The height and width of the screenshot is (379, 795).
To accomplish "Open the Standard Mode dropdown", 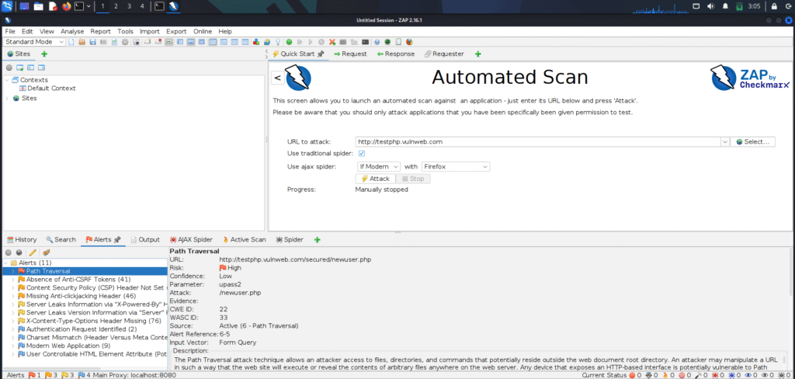I will (34, 42).
